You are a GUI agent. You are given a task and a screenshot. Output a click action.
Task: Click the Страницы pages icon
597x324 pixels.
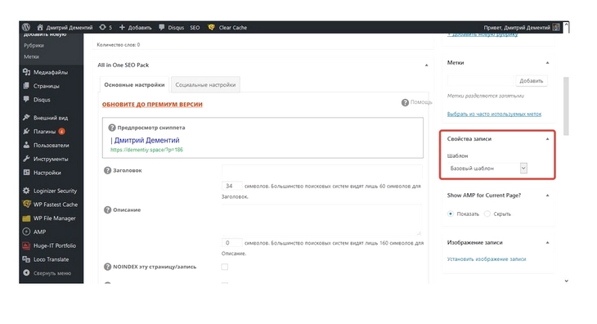coord(26,86)
